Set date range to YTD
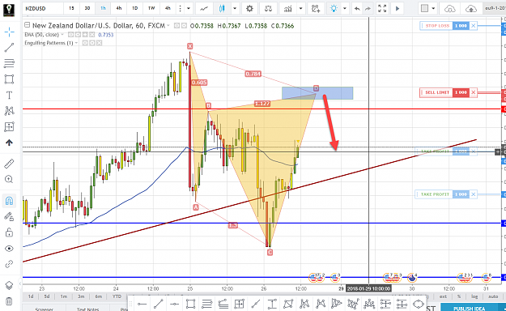Screen dimensions: 506x311 point(117,296)
